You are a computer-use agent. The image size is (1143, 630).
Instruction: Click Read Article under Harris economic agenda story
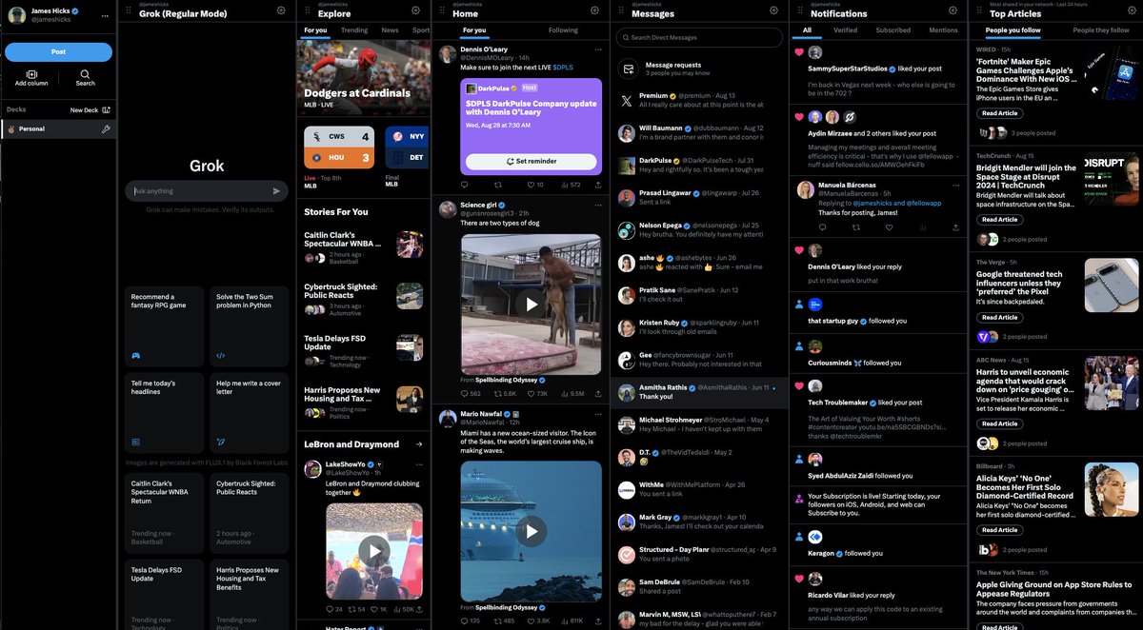(1000, 423)
